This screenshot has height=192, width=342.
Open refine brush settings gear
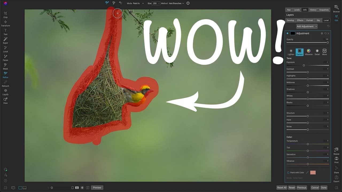[188, 3]
